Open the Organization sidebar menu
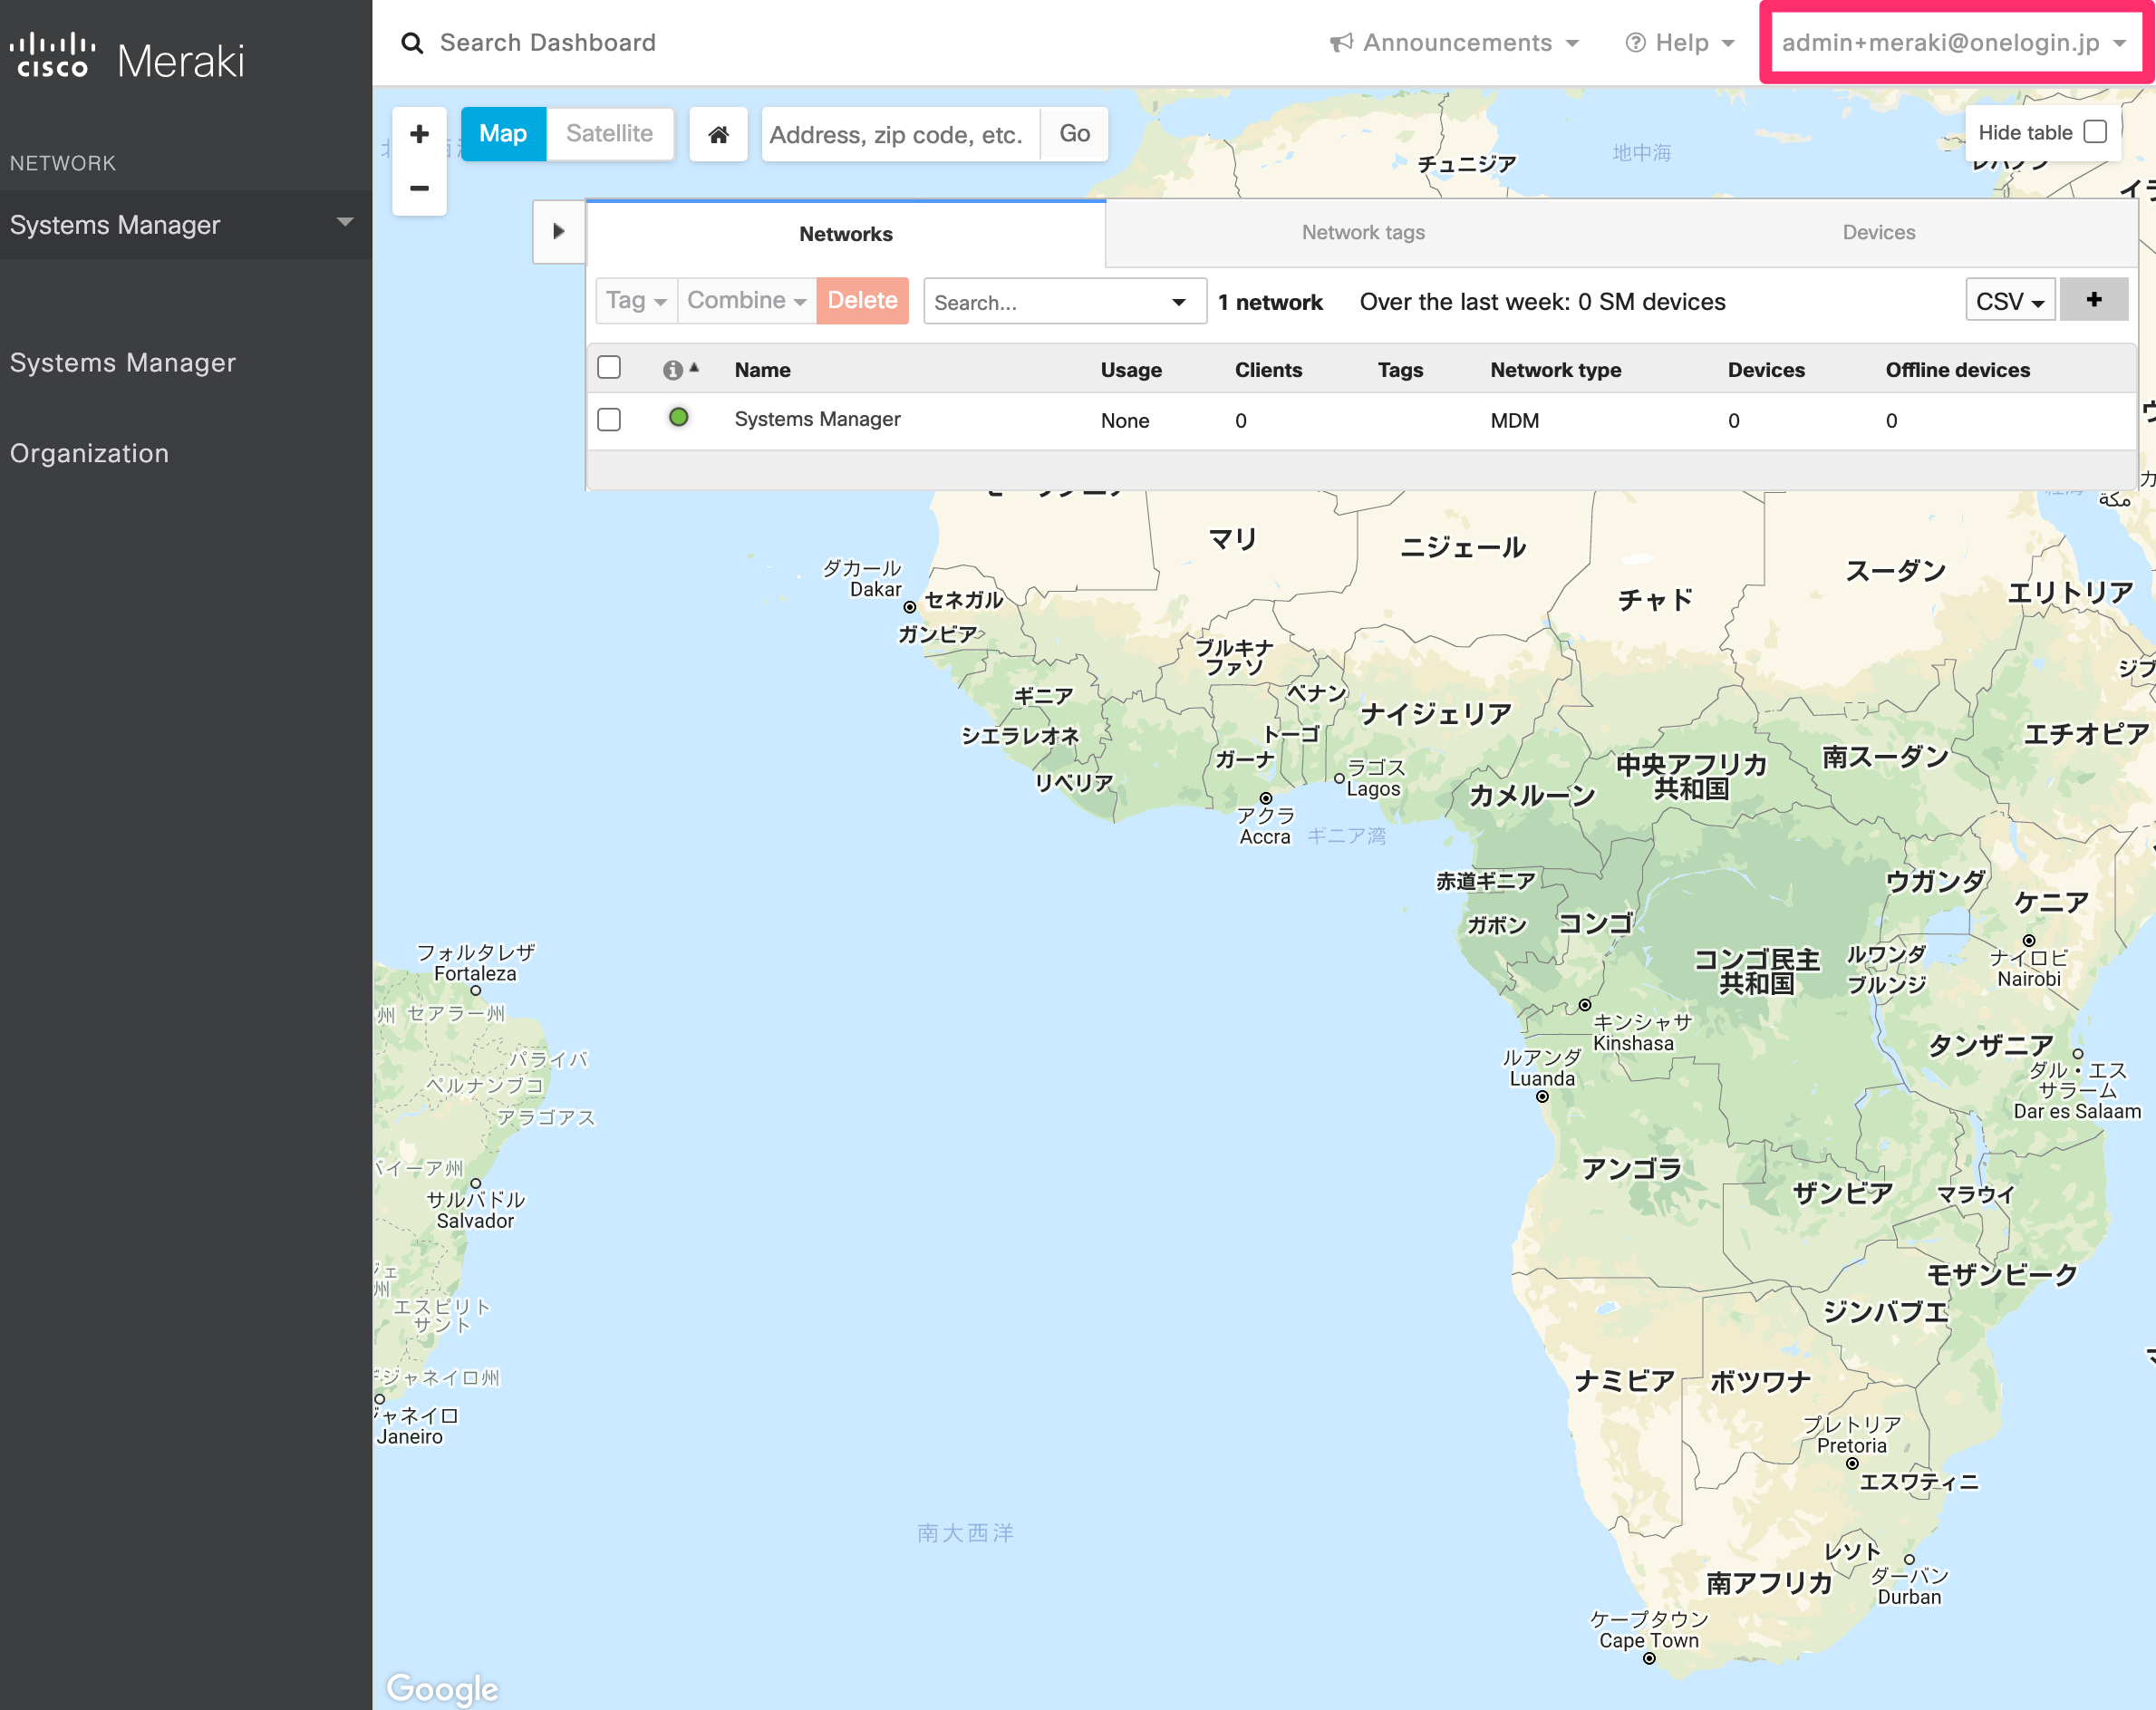2156x1710 pixels. 90,453
